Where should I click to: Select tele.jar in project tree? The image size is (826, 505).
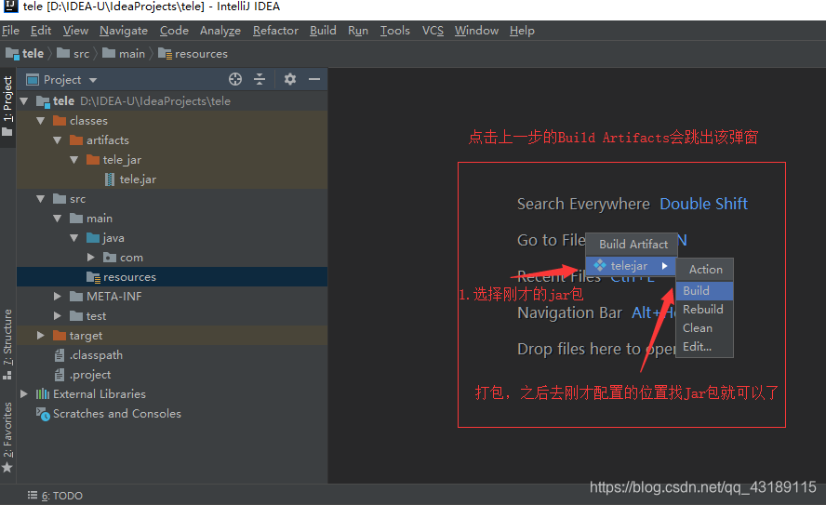138,179
